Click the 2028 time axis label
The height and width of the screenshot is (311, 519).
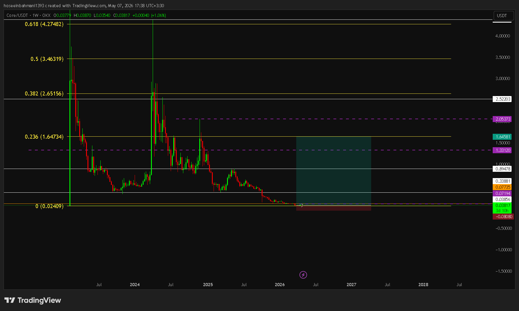pos(423,285)
